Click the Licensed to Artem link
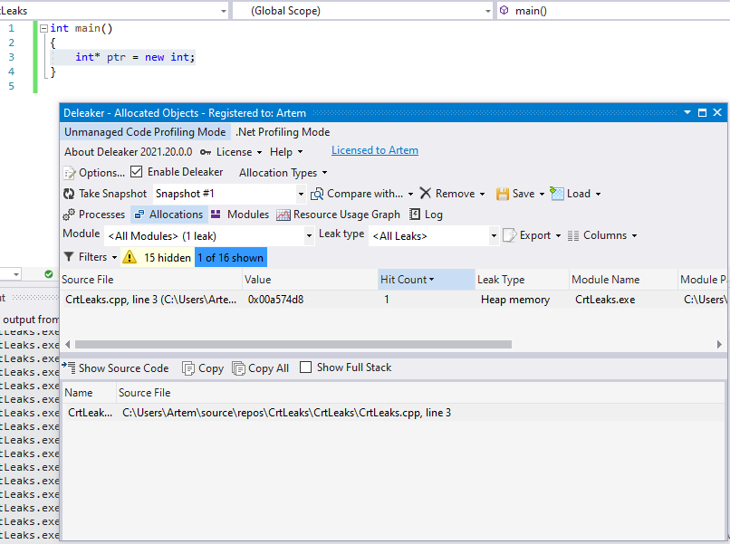This screenshot has height=544, width=730. coord(374,150)
